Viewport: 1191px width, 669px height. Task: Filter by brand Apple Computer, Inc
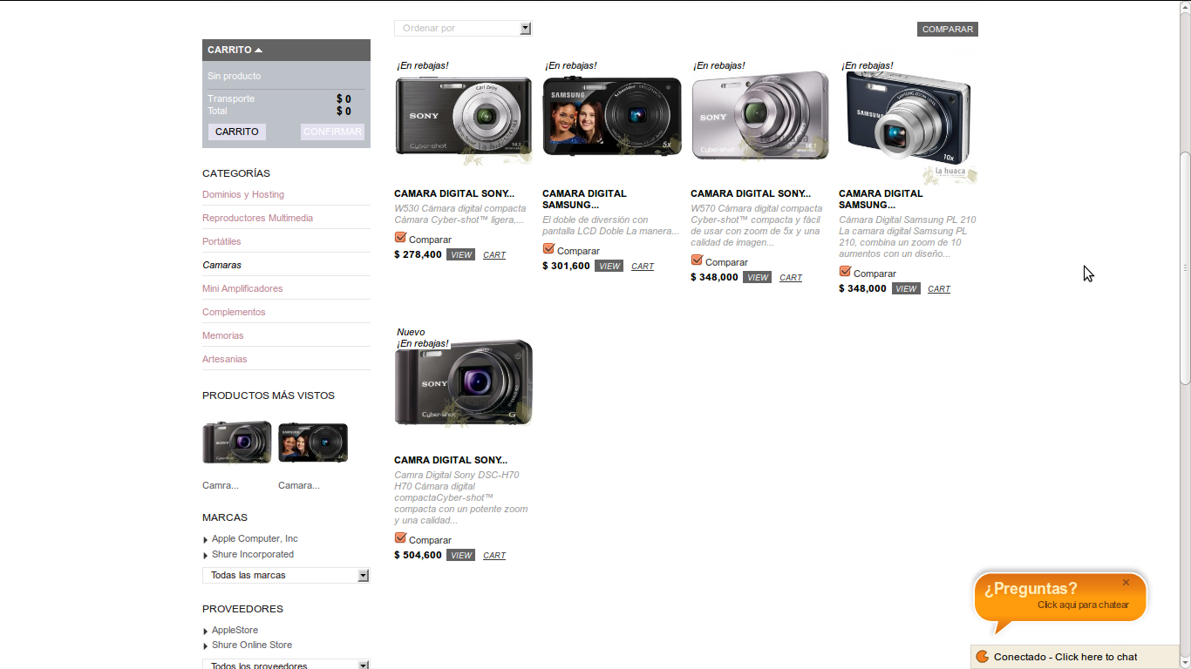tap(255, 539)
